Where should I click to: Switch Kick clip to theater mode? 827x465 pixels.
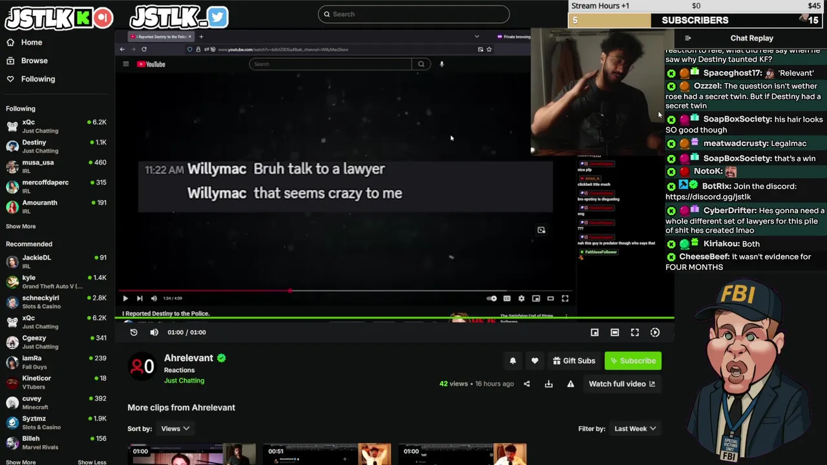click(614, 332)
